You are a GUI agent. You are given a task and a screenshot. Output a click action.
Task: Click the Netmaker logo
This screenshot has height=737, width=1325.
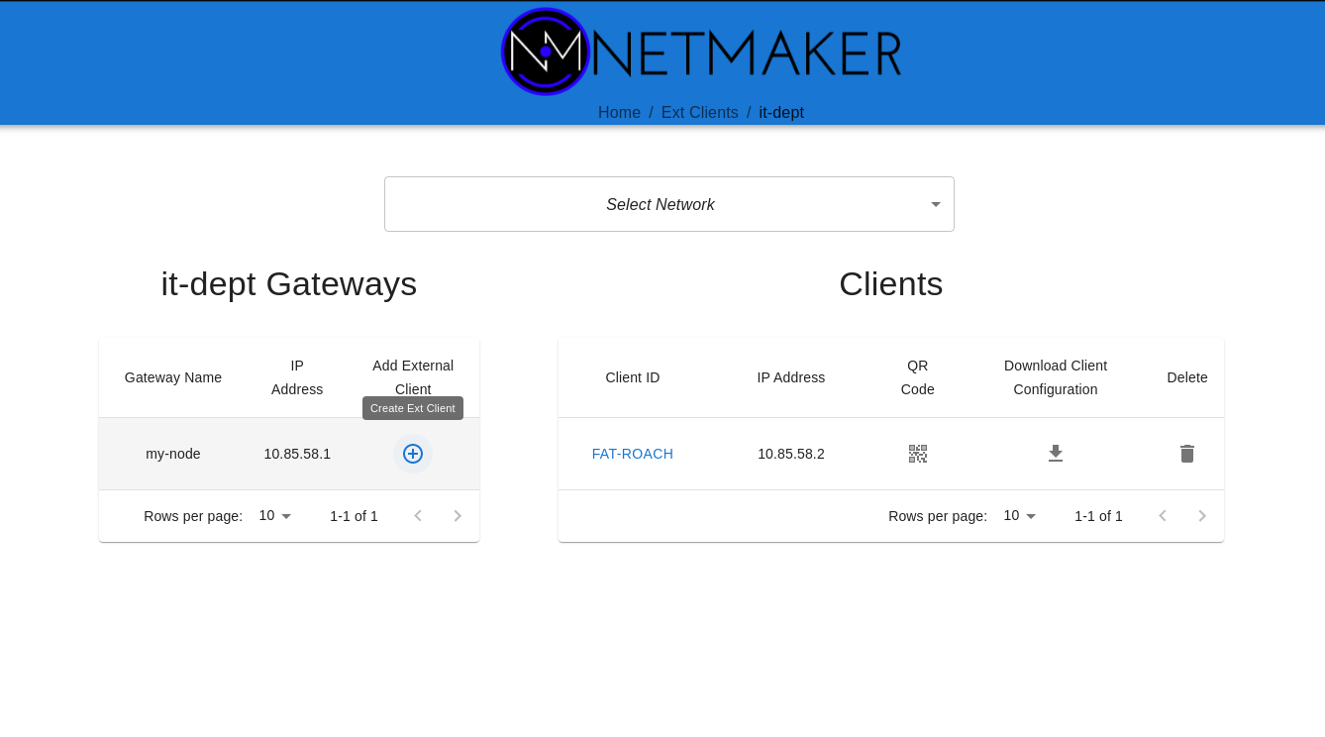(701, 52)
